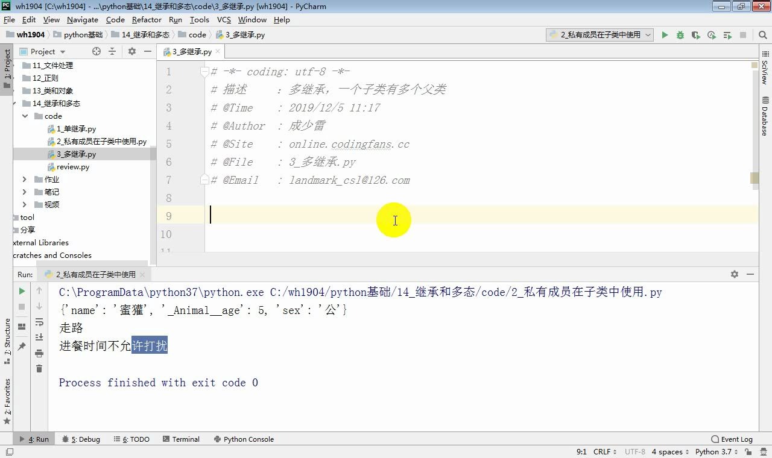Toggle scroll to end in console output
Viewport: 772px width, 458px height.
click(x=39, y=337)
